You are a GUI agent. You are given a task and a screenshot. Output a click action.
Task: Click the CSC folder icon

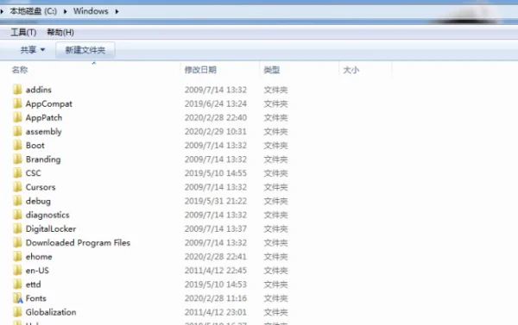17,173
